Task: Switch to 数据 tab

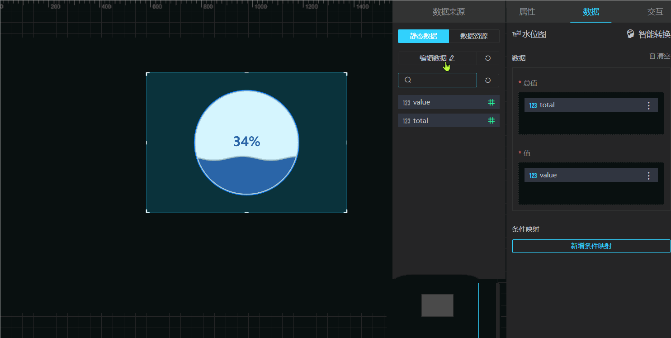Action: 591,12
